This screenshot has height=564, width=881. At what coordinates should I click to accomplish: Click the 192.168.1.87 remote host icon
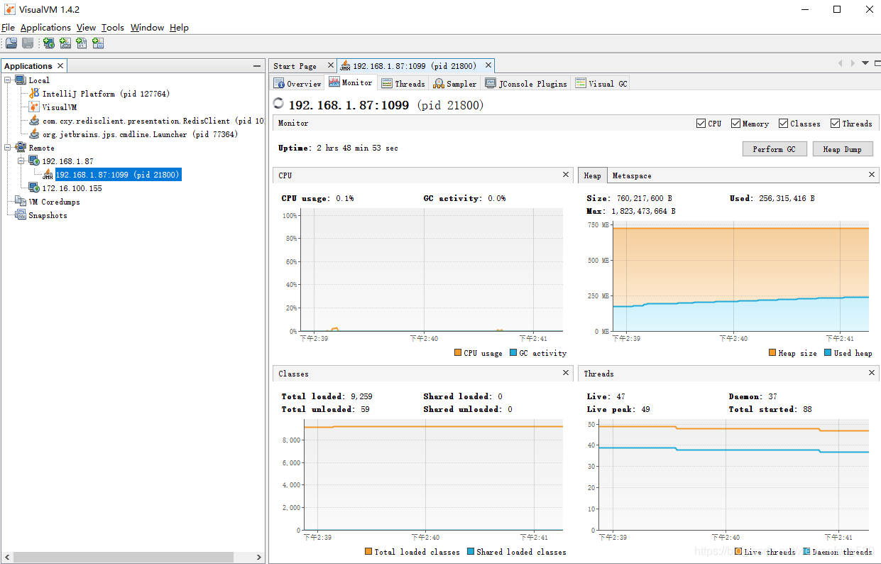tap(34, 161)
